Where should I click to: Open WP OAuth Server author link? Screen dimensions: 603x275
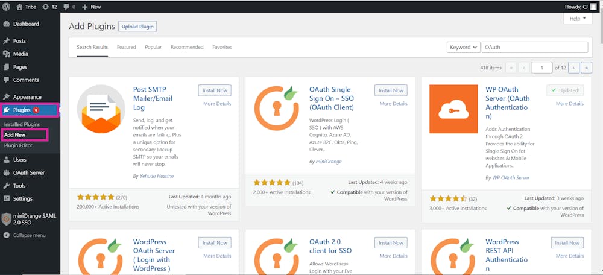pos(510,178)
